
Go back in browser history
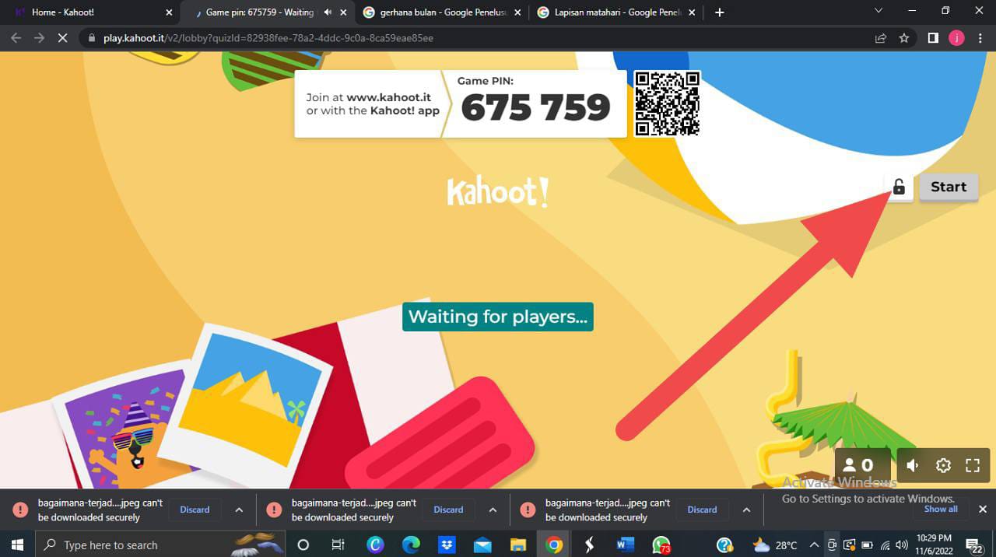pos(16,38)
